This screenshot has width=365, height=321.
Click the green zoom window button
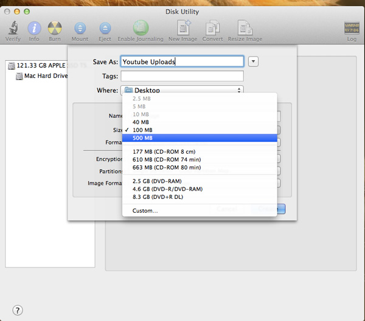point(27,12)
